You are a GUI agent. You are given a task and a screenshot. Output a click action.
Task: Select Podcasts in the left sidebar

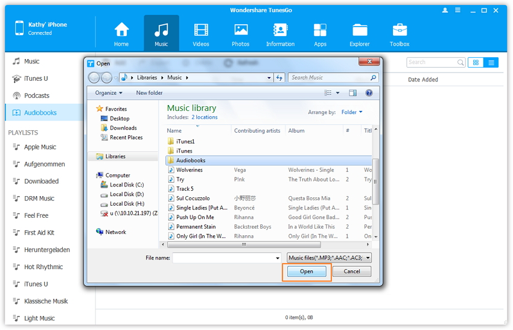(37, 95)
